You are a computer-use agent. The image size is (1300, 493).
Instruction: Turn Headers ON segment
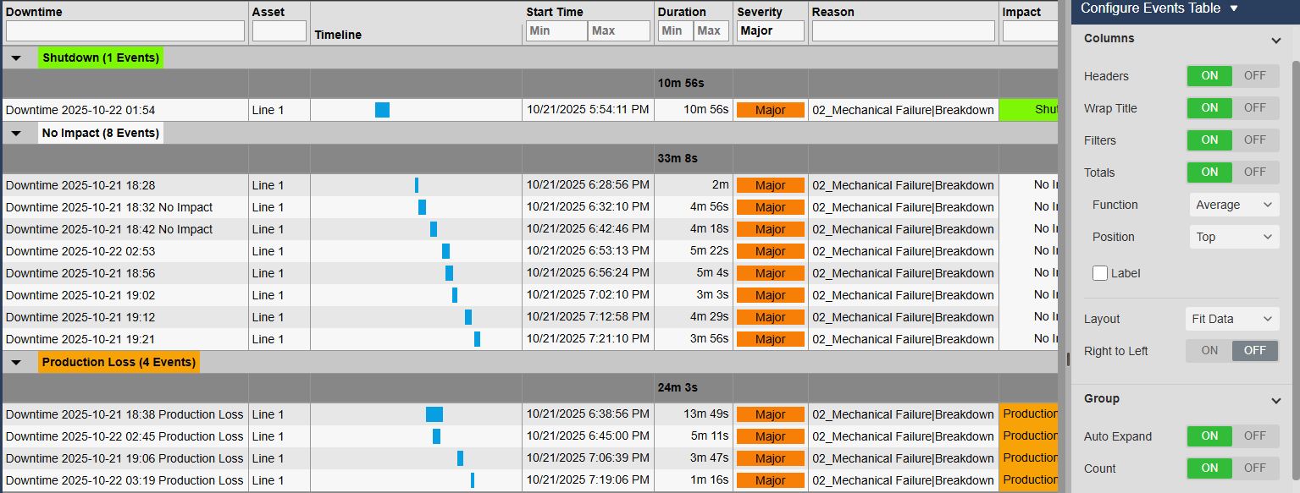(x=1209, y=76)
